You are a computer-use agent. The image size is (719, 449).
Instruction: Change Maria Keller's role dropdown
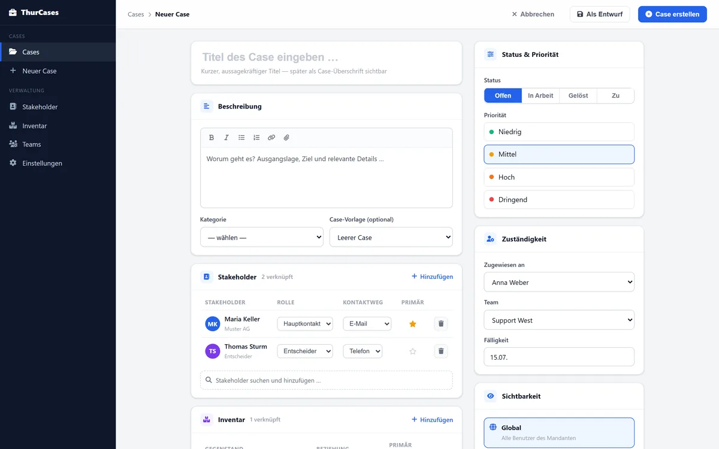coord(305,324)
